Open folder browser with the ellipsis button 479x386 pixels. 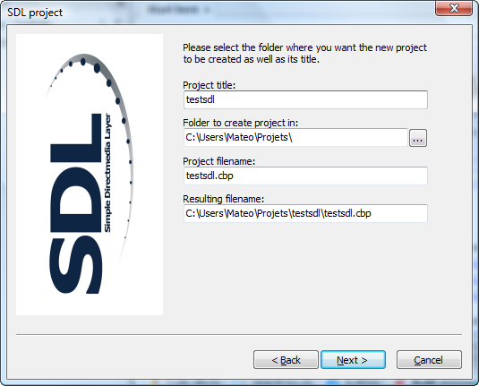point(418,138)
